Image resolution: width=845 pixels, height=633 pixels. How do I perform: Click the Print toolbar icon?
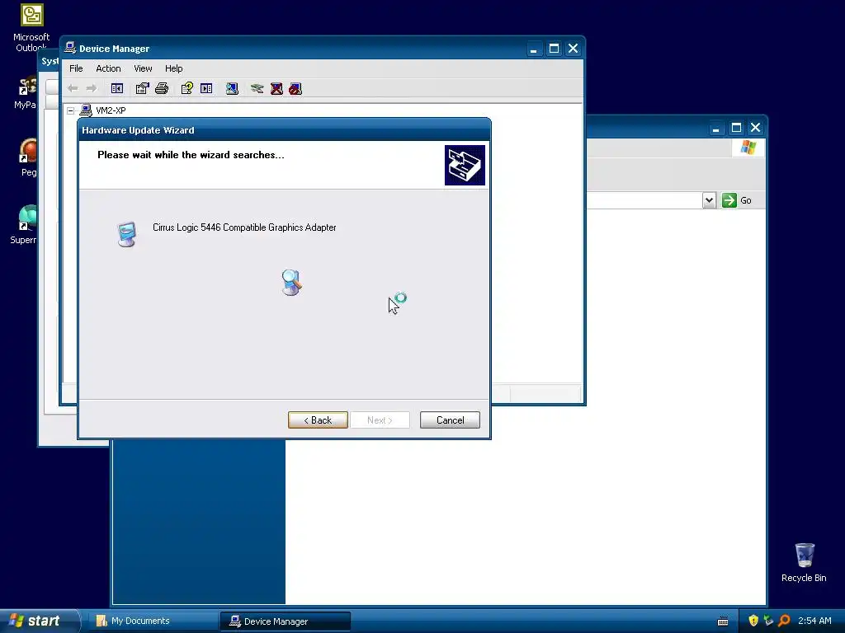(162, 88)
